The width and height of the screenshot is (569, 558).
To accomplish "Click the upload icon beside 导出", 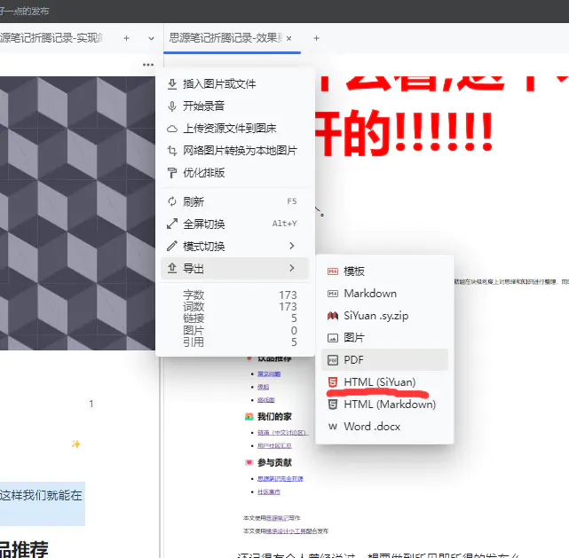I will [x=172, y=268].
